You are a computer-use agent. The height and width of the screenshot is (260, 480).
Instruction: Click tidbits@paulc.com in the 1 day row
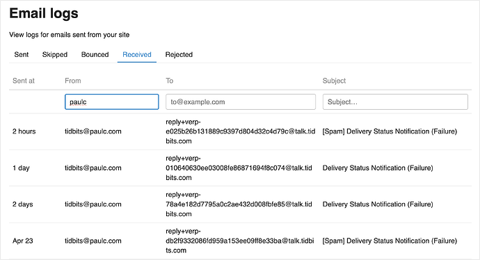pyautogui.click(x=93, y=168)
